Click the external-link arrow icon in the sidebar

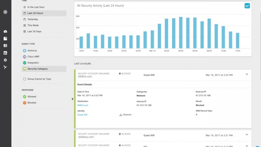(5, 39)
